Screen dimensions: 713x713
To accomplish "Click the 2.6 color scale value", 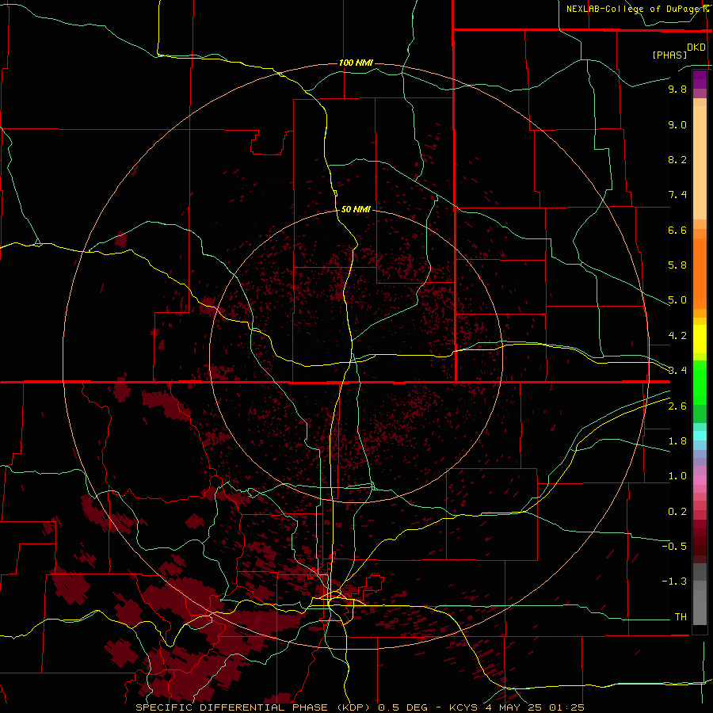I will click(677, 406).
